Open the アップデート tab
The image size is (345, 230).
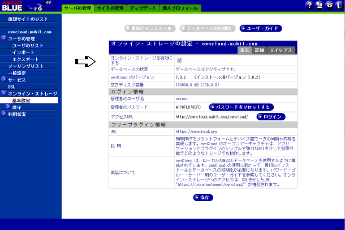coord(143,8)
